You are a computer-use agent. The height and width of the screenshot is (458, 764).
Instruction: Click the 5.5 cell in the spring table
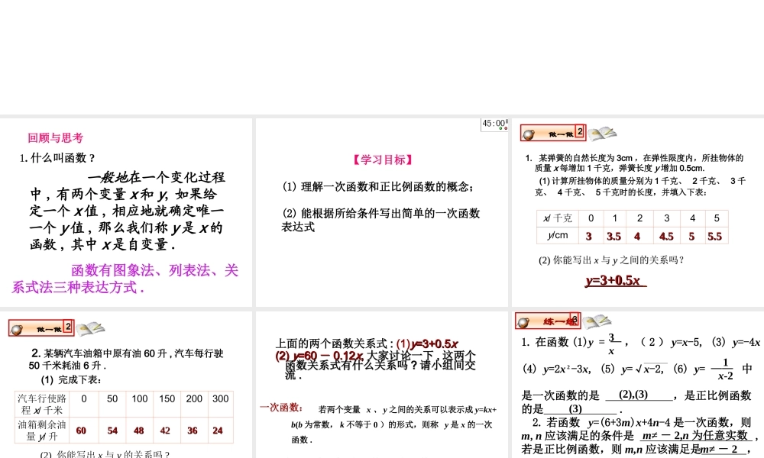click(715, 237)
